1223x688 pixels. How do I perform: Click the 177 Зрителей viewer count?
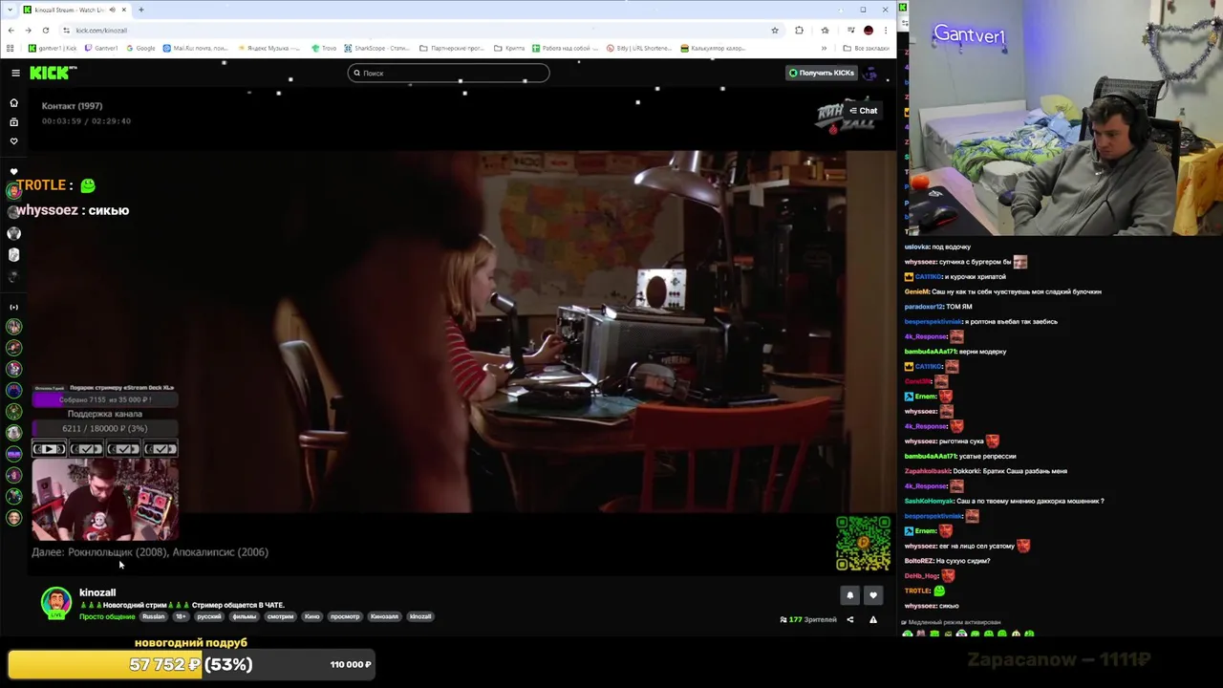point(808,619)
